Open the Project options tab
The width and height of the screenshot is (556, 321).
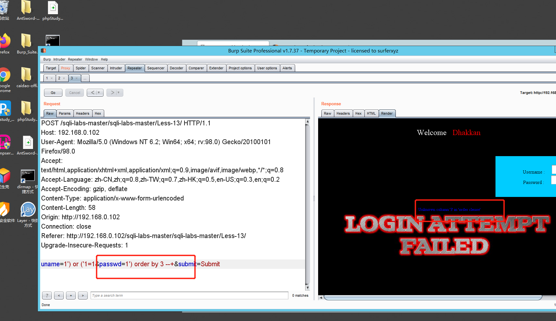[x=240, y=68]
